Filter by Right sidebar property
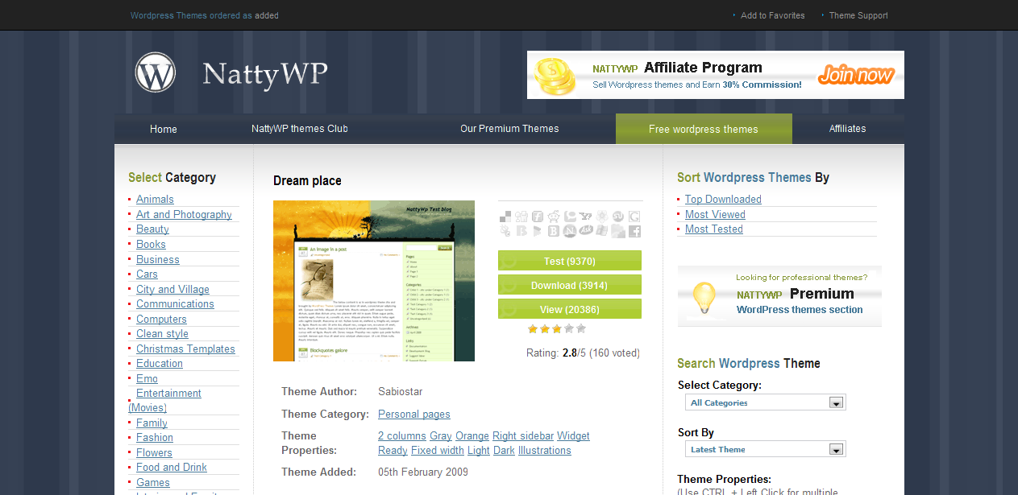This screenshot has height=495, width=1018. tap(523, 435)
